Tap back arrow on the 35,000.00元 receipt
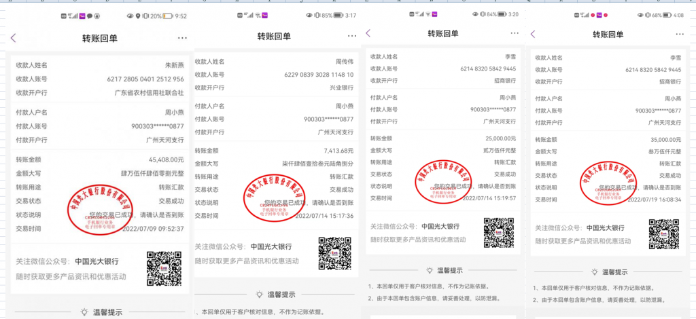The height and width of the screenshot is (319, 696). [x=533, y=34]
